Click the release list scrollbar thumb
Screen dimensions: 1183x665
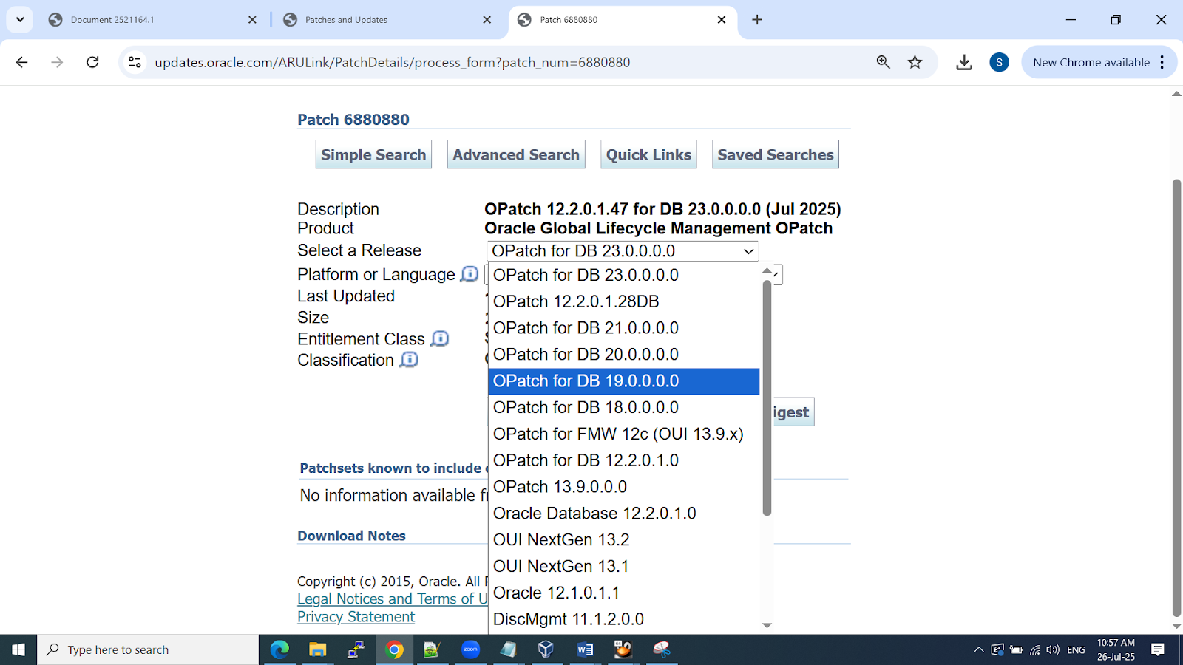pyautogui.click(x=767, y=398)
